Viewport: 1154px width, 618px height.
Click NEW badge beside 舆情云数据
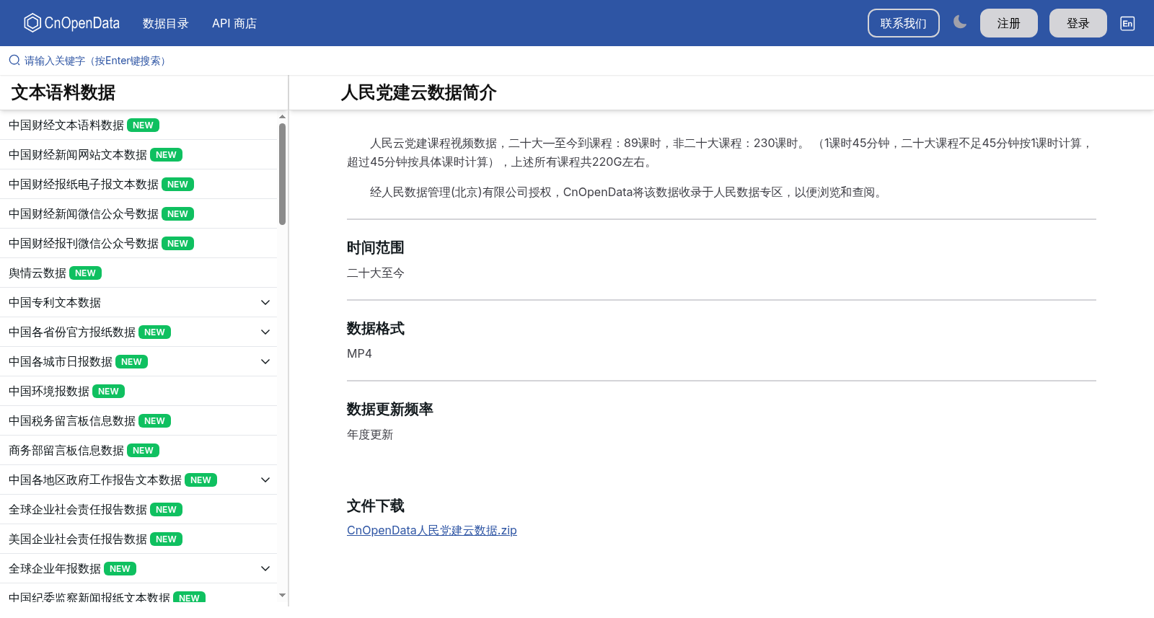85,273
